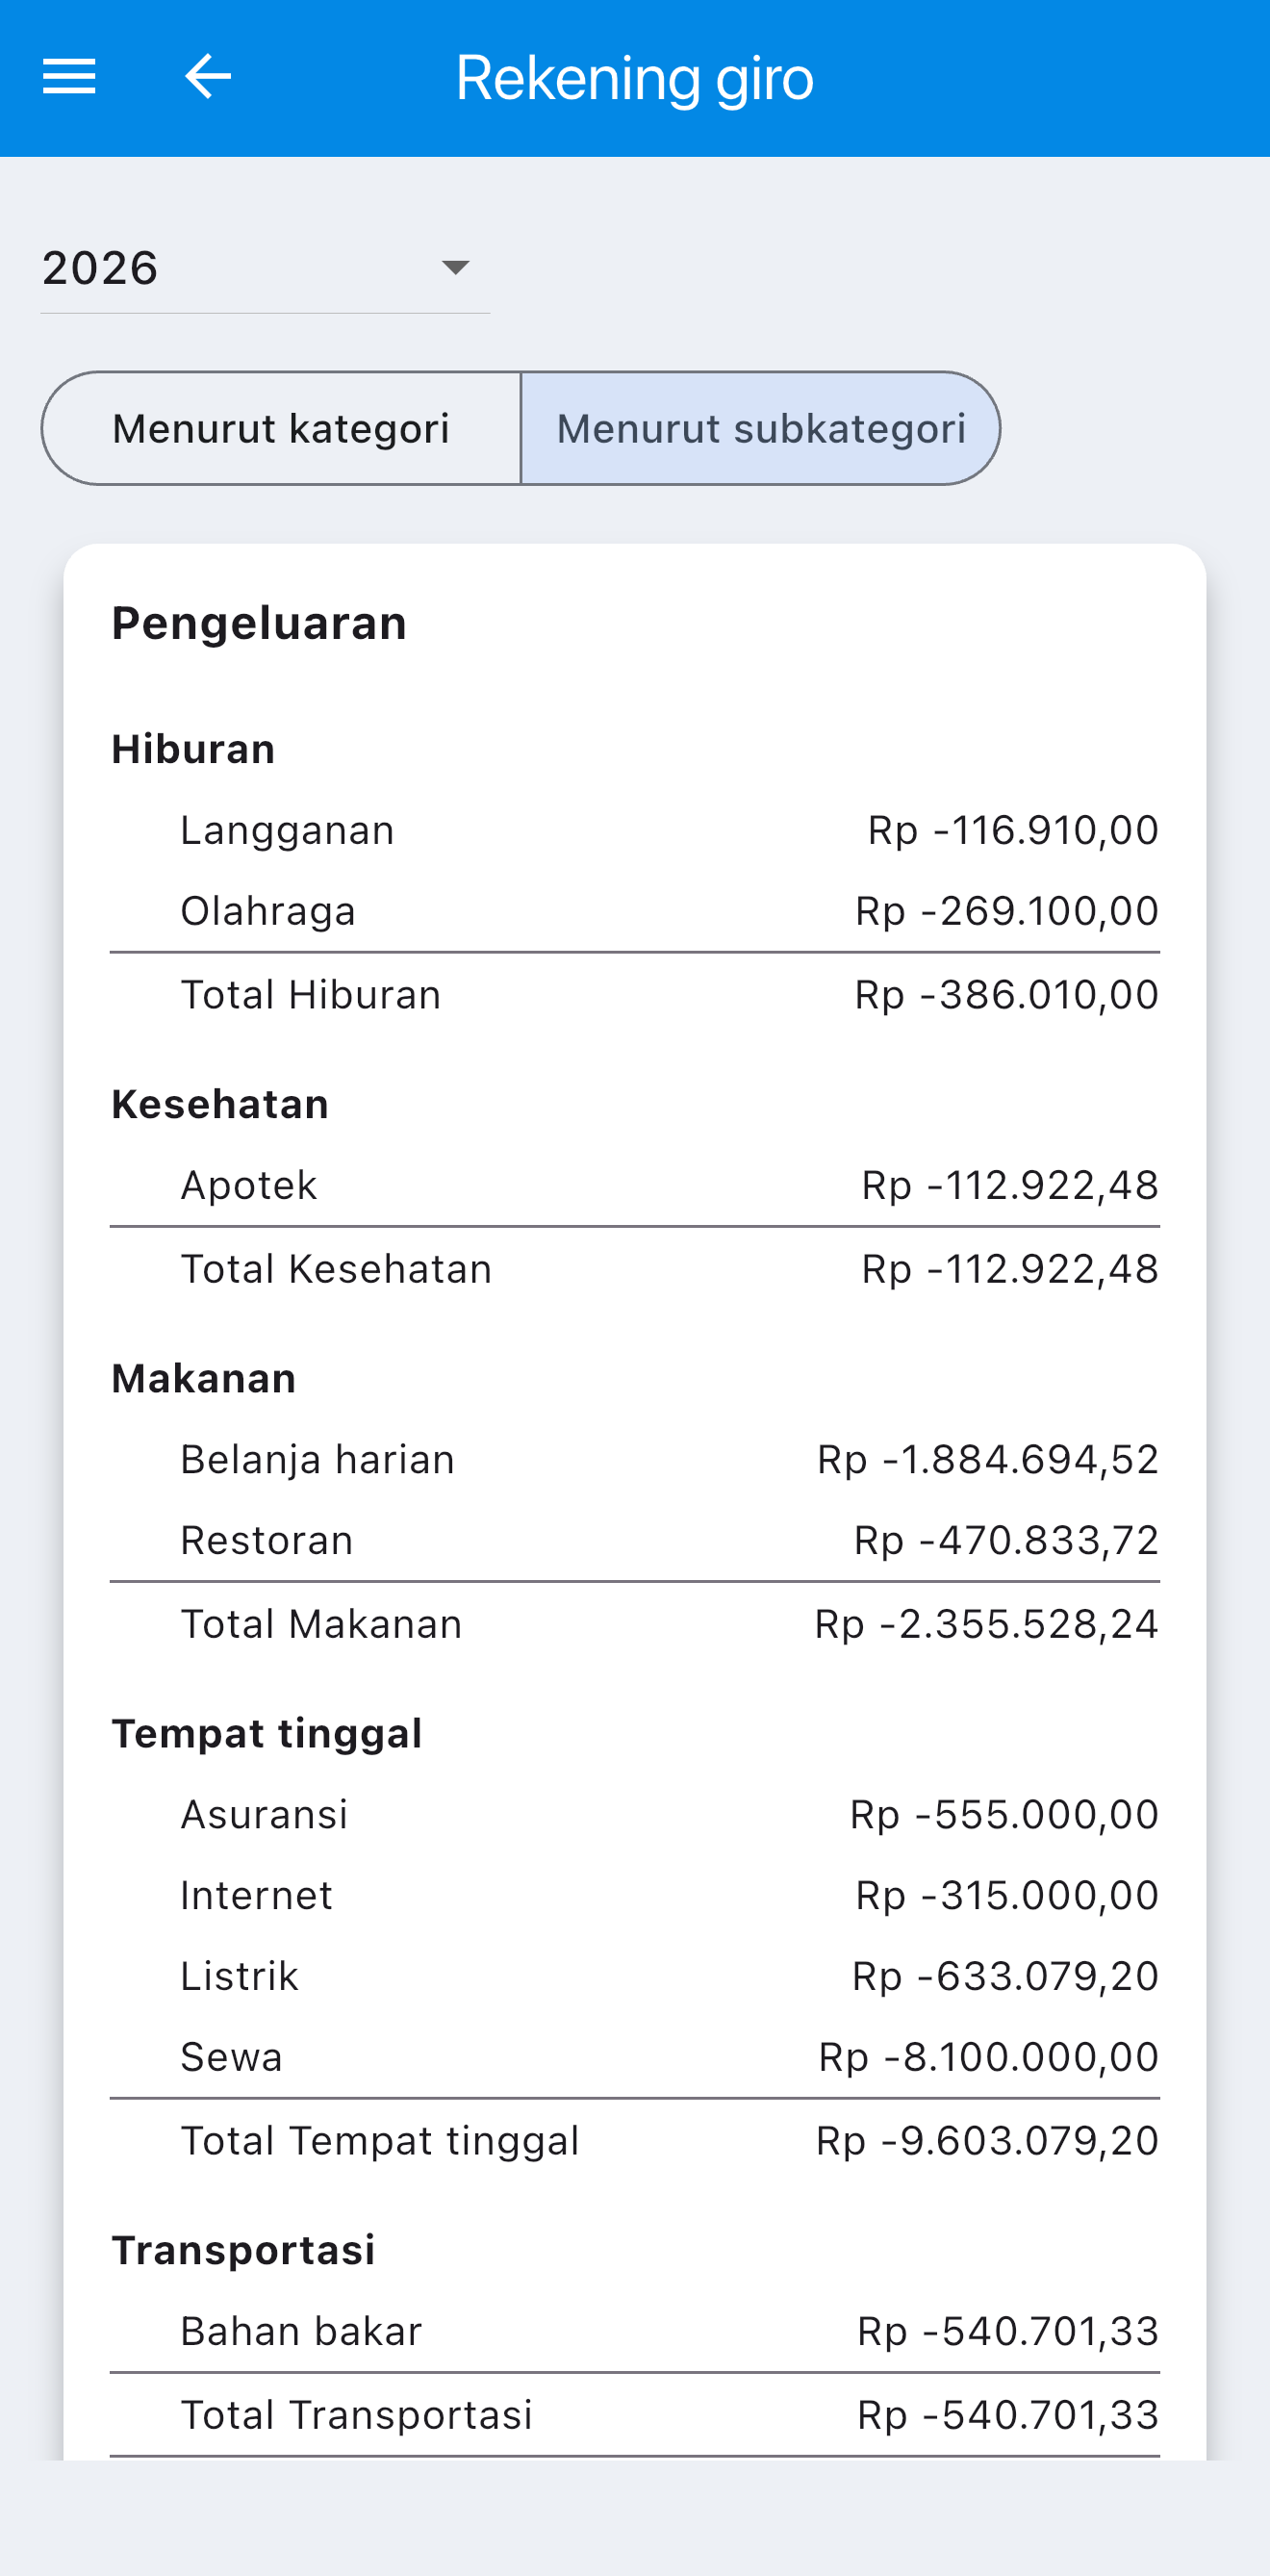The image size is (1270, 2576).
Task: Click the Bahan bakar row
Action: [x=635, y=2332]
